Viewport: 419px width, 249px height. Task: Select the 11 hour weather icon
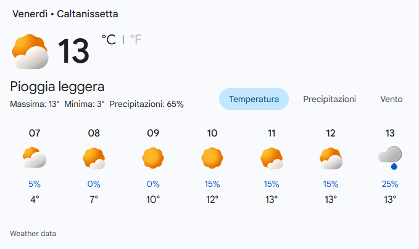click(x=272, y=159)
